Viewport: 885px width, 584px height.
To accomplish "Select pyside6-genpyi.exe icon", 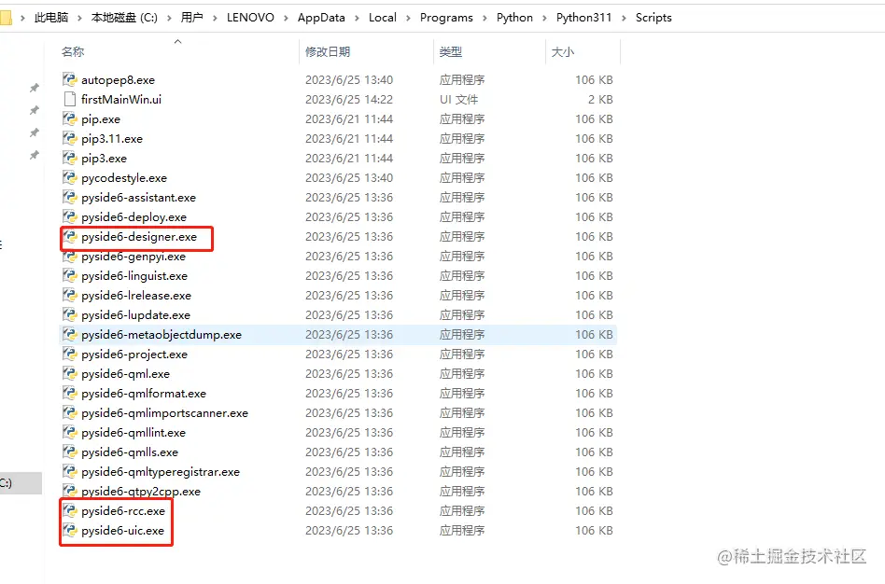I will [69, 257].
